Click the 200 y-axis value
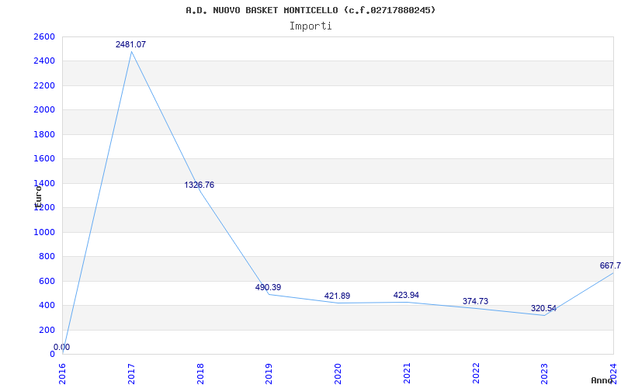The image size is (621, 388). pyautogui.click(x=47, y=330)
